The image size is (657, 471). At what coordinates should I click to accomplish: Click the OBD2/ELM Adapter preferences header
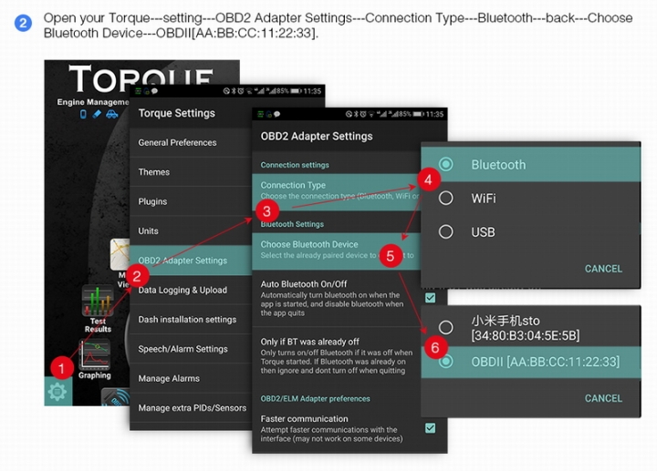[x=315, y=399]
